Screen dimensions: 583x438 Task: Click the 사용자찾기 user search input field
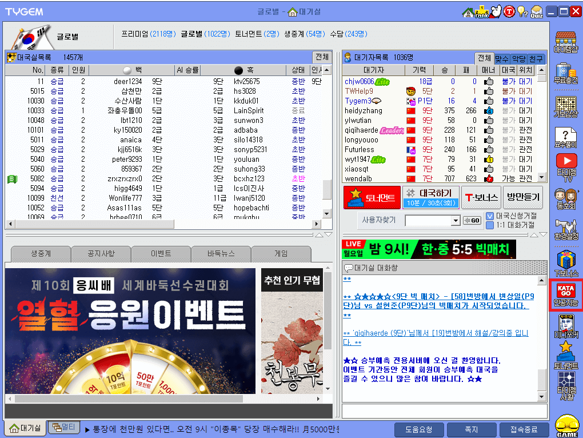[428, 221]
